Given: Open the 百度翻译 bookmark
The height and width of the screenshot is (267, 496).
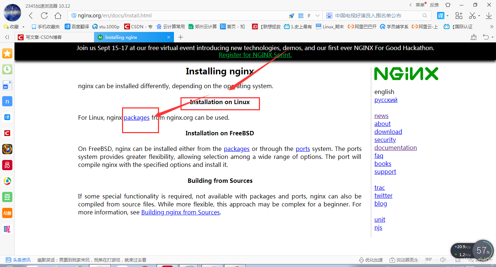Looking at the screenshot, I should point(77,26).
